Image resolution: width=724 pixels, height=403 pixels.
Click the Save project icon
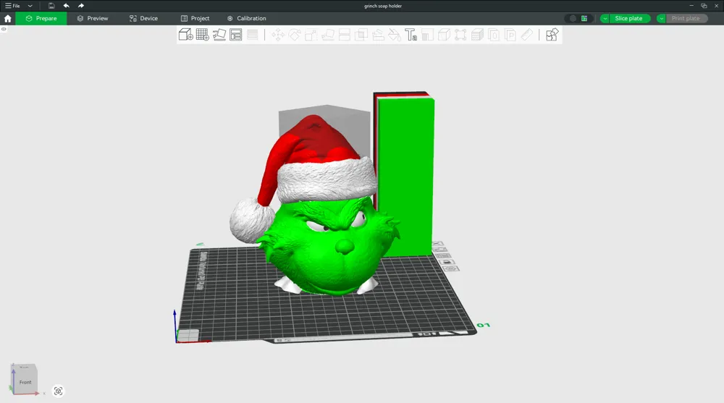[x=51, y=6]
